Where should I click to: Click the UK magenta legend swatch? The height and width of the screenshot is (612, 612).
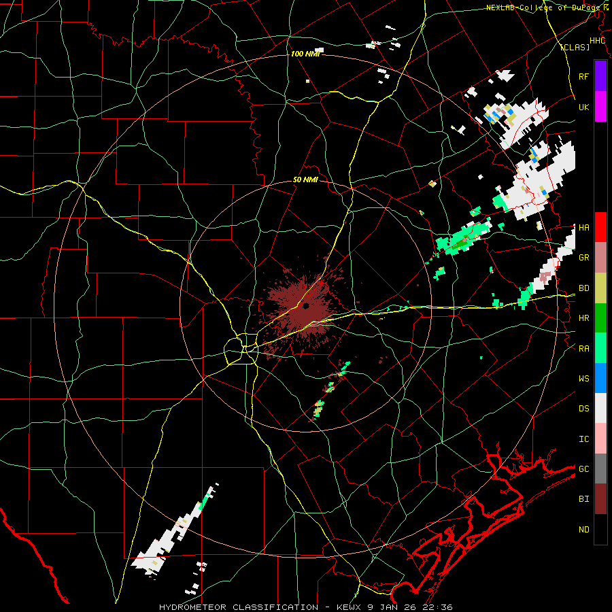tap(600, 107)
